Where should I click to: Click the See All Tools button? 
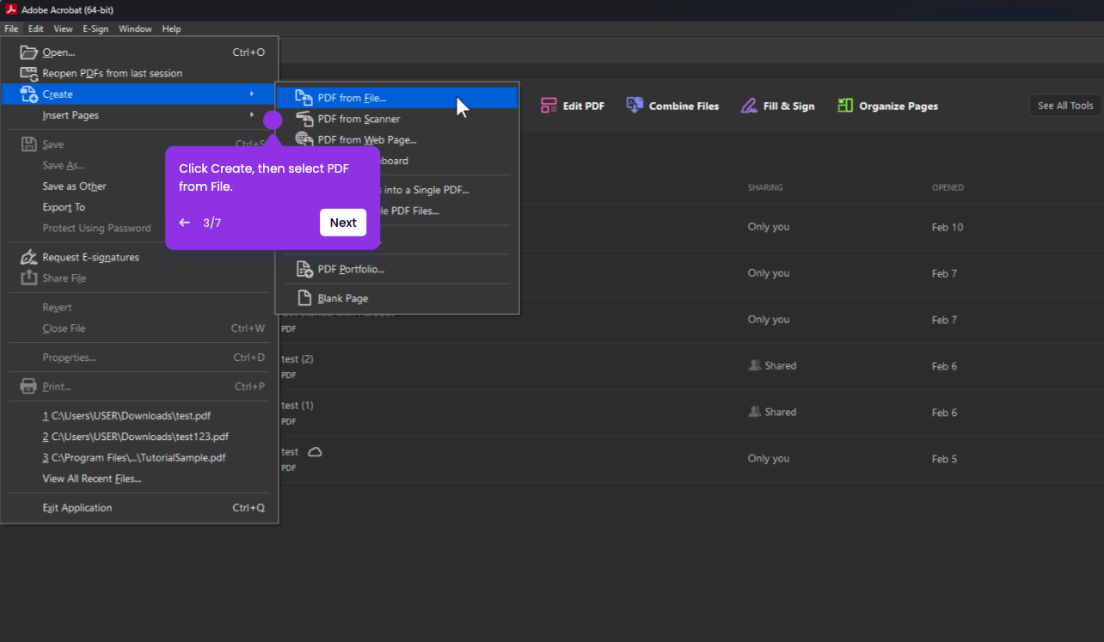(1065, 106)
